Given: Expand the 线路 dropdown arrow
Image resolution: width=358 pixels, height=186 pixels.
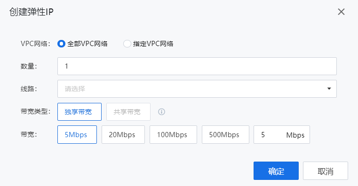Looking at the screenshot, I should 329,89.
